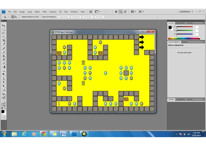Select the Dodge tool
206x146 pixels.
click(4, 74)
